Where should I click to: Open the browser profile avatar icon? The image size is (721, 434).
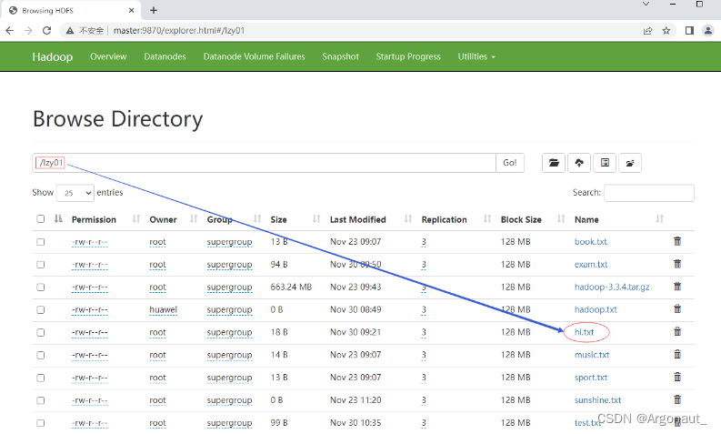[708, 30]
